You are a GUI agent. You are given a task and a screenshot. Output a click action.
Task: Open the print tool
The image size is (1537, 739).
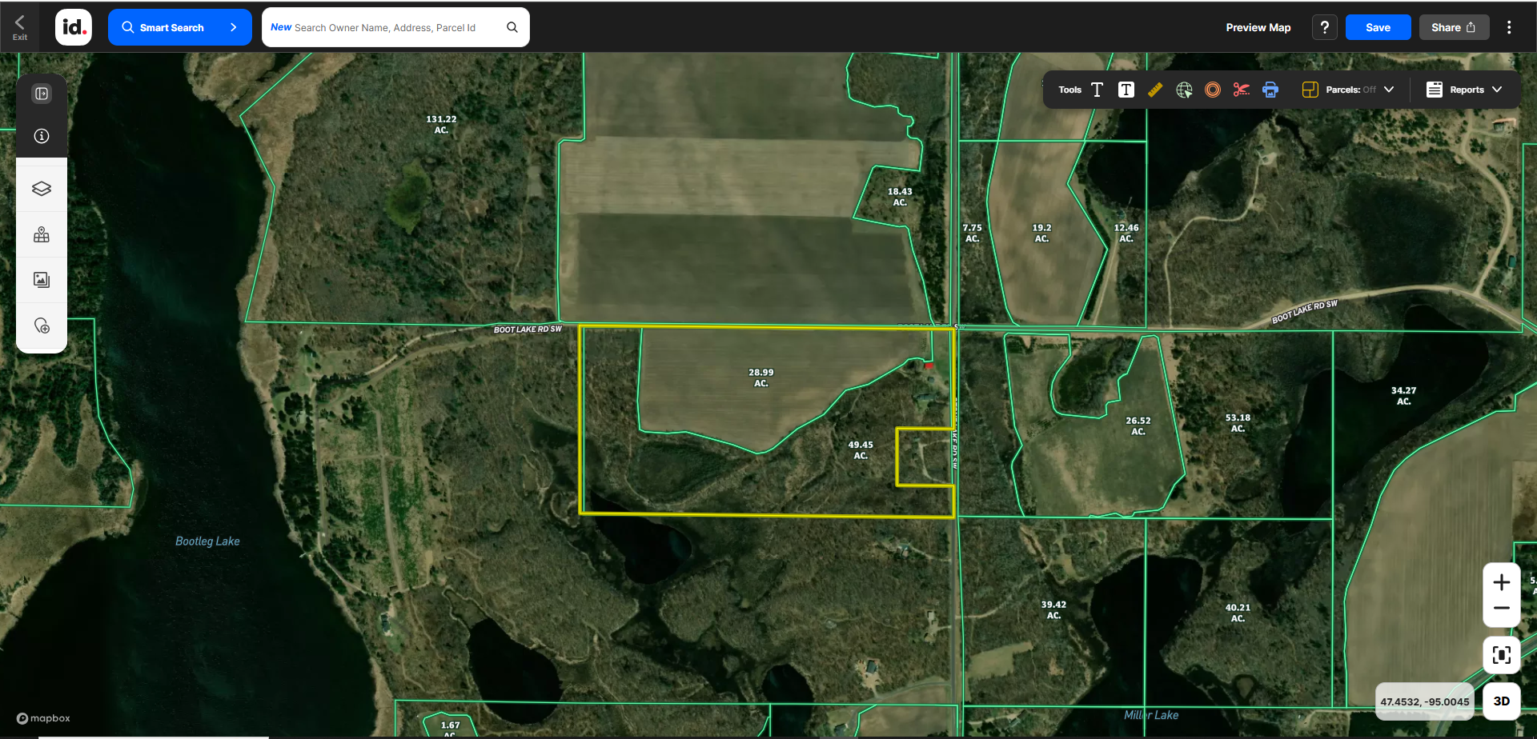[x=1270, y=89]
